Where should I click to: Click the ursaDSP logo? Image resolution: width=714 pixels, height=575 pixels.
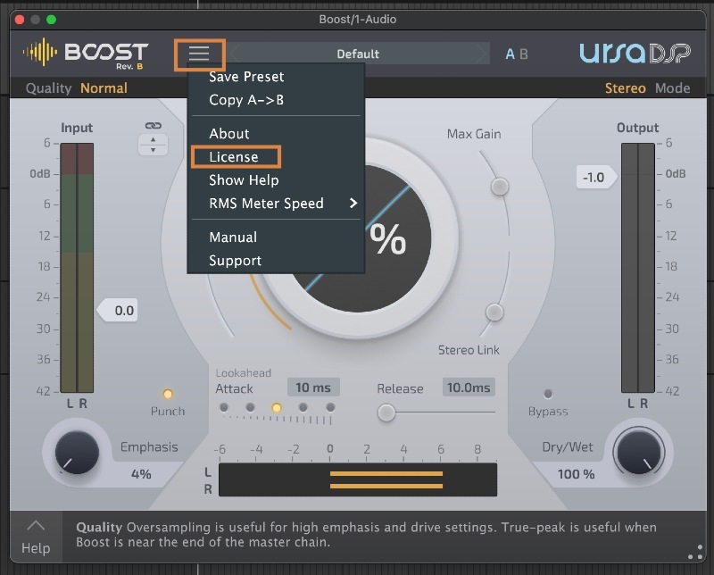click(x=635, y=54)
